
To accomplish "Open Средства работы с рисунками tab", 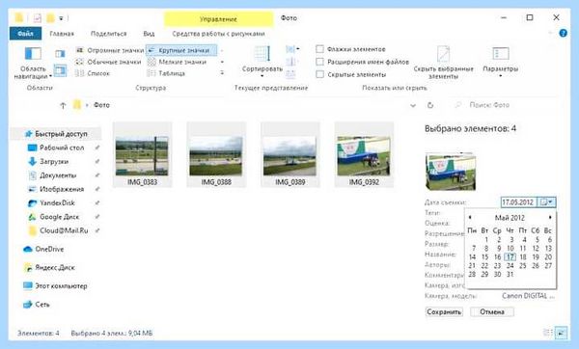I will click(x=218, y=34).
